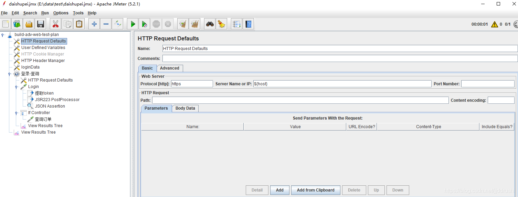
Task: Collapse the Login sampler node toggle
Action: click(x=17, y=87)
